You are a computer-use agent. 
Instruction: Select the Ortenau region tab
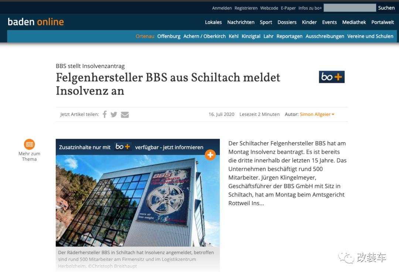[x=145, y=36]
